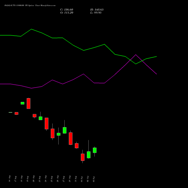The image size is (188, 188).
Task: Select the 03 Sep date label
Action: 94,179
